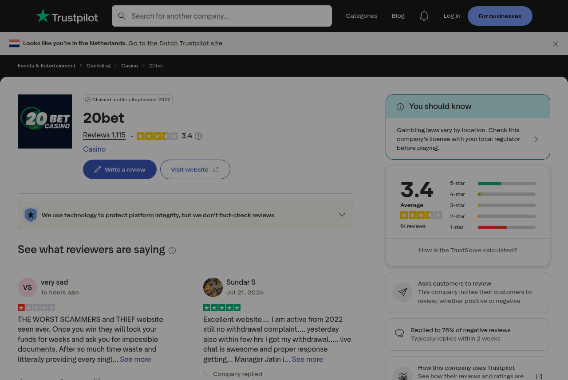Screen dimensions: 568x380
Task: Click the 20bet Casino logo thumbnail
Action: click(45, 121)
